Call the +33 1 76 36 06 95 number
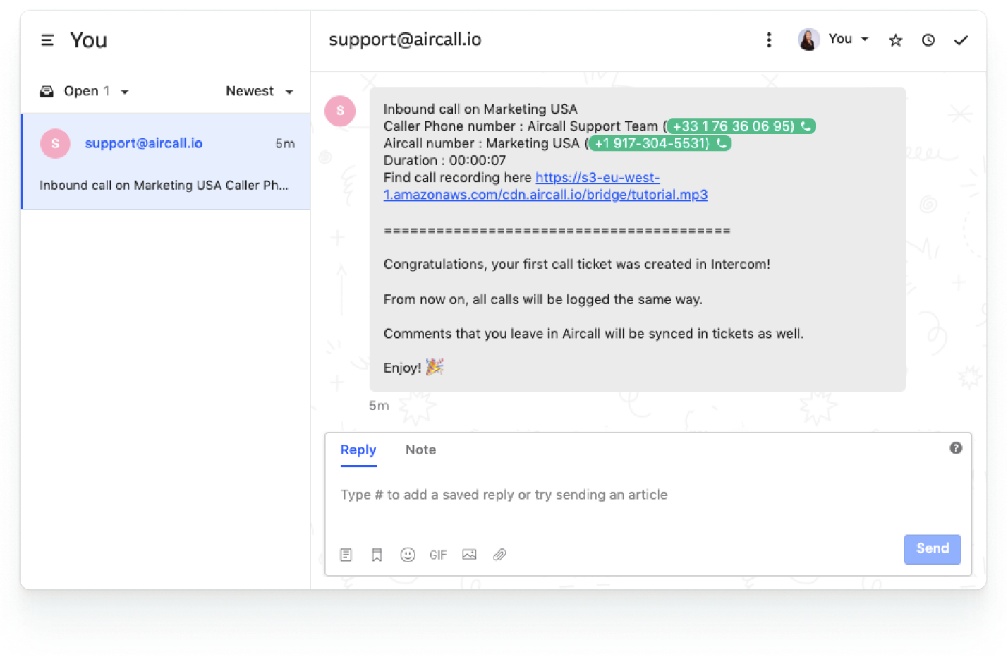The height and width of the screenshot is (657, 1008). tap(741, 126)
